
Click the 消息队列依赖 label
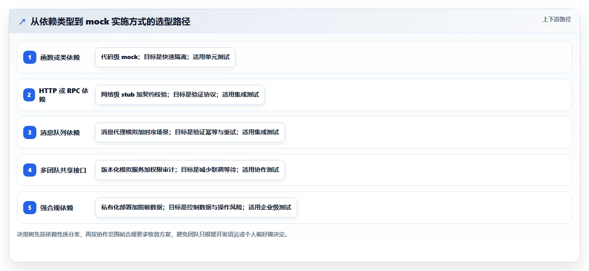tap(60, 132)
